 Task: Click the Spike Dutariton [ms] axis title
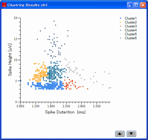[65, 112]
